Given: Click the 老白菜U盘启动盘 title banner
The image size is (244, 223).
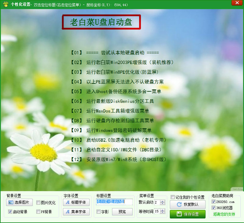Looking at the screenshot, I should coord(101,22).
